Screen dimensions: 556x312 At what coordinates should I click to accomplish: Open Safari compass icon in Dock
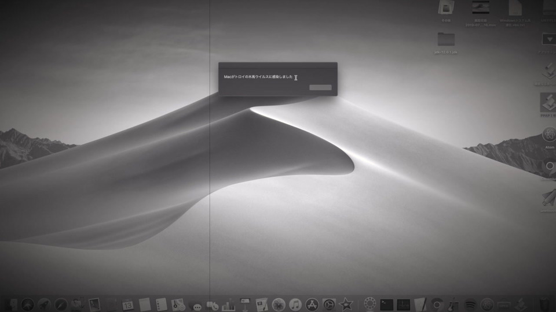pyautogui.click(x=61, y=304)
